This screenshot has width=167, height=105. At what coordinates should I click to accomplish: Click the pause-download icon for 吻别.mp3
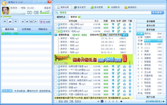(x=130, y=31)
